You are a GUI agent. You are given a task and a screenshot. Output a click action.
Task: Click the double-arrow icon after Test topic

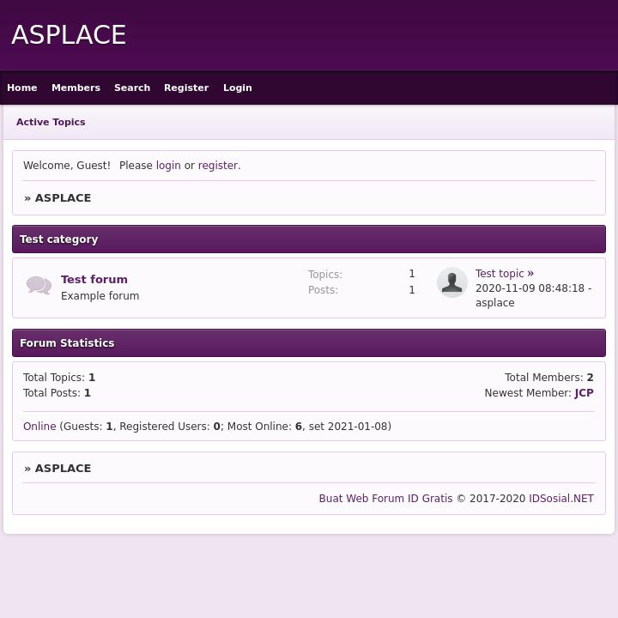(530, 274)
